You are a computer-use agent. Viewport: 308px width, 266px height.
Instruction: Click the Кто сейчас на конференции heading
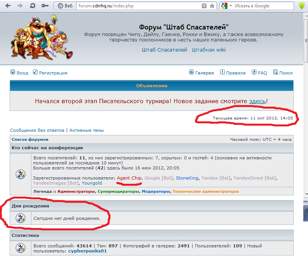(47, 148)
